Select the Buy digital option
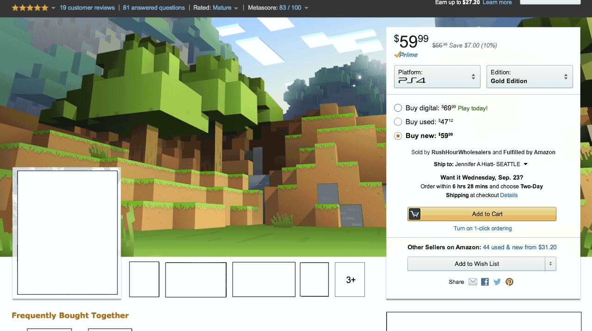592x331 pixels. tap(398, 108)
